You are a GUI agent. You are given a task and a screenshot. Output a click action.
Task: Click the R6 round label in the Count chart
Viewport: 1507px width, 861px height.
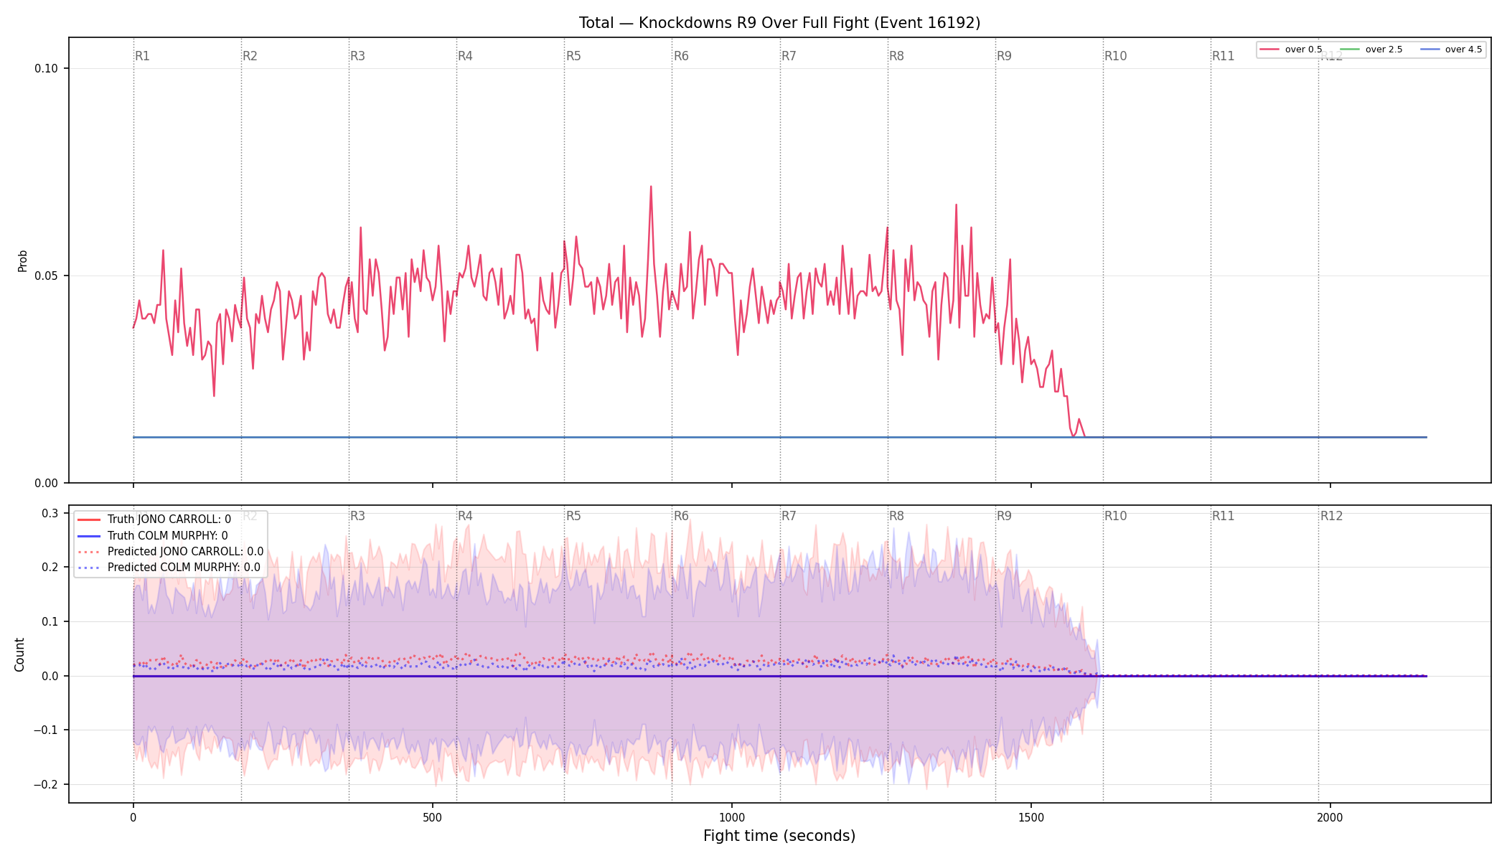click(681, 516)
